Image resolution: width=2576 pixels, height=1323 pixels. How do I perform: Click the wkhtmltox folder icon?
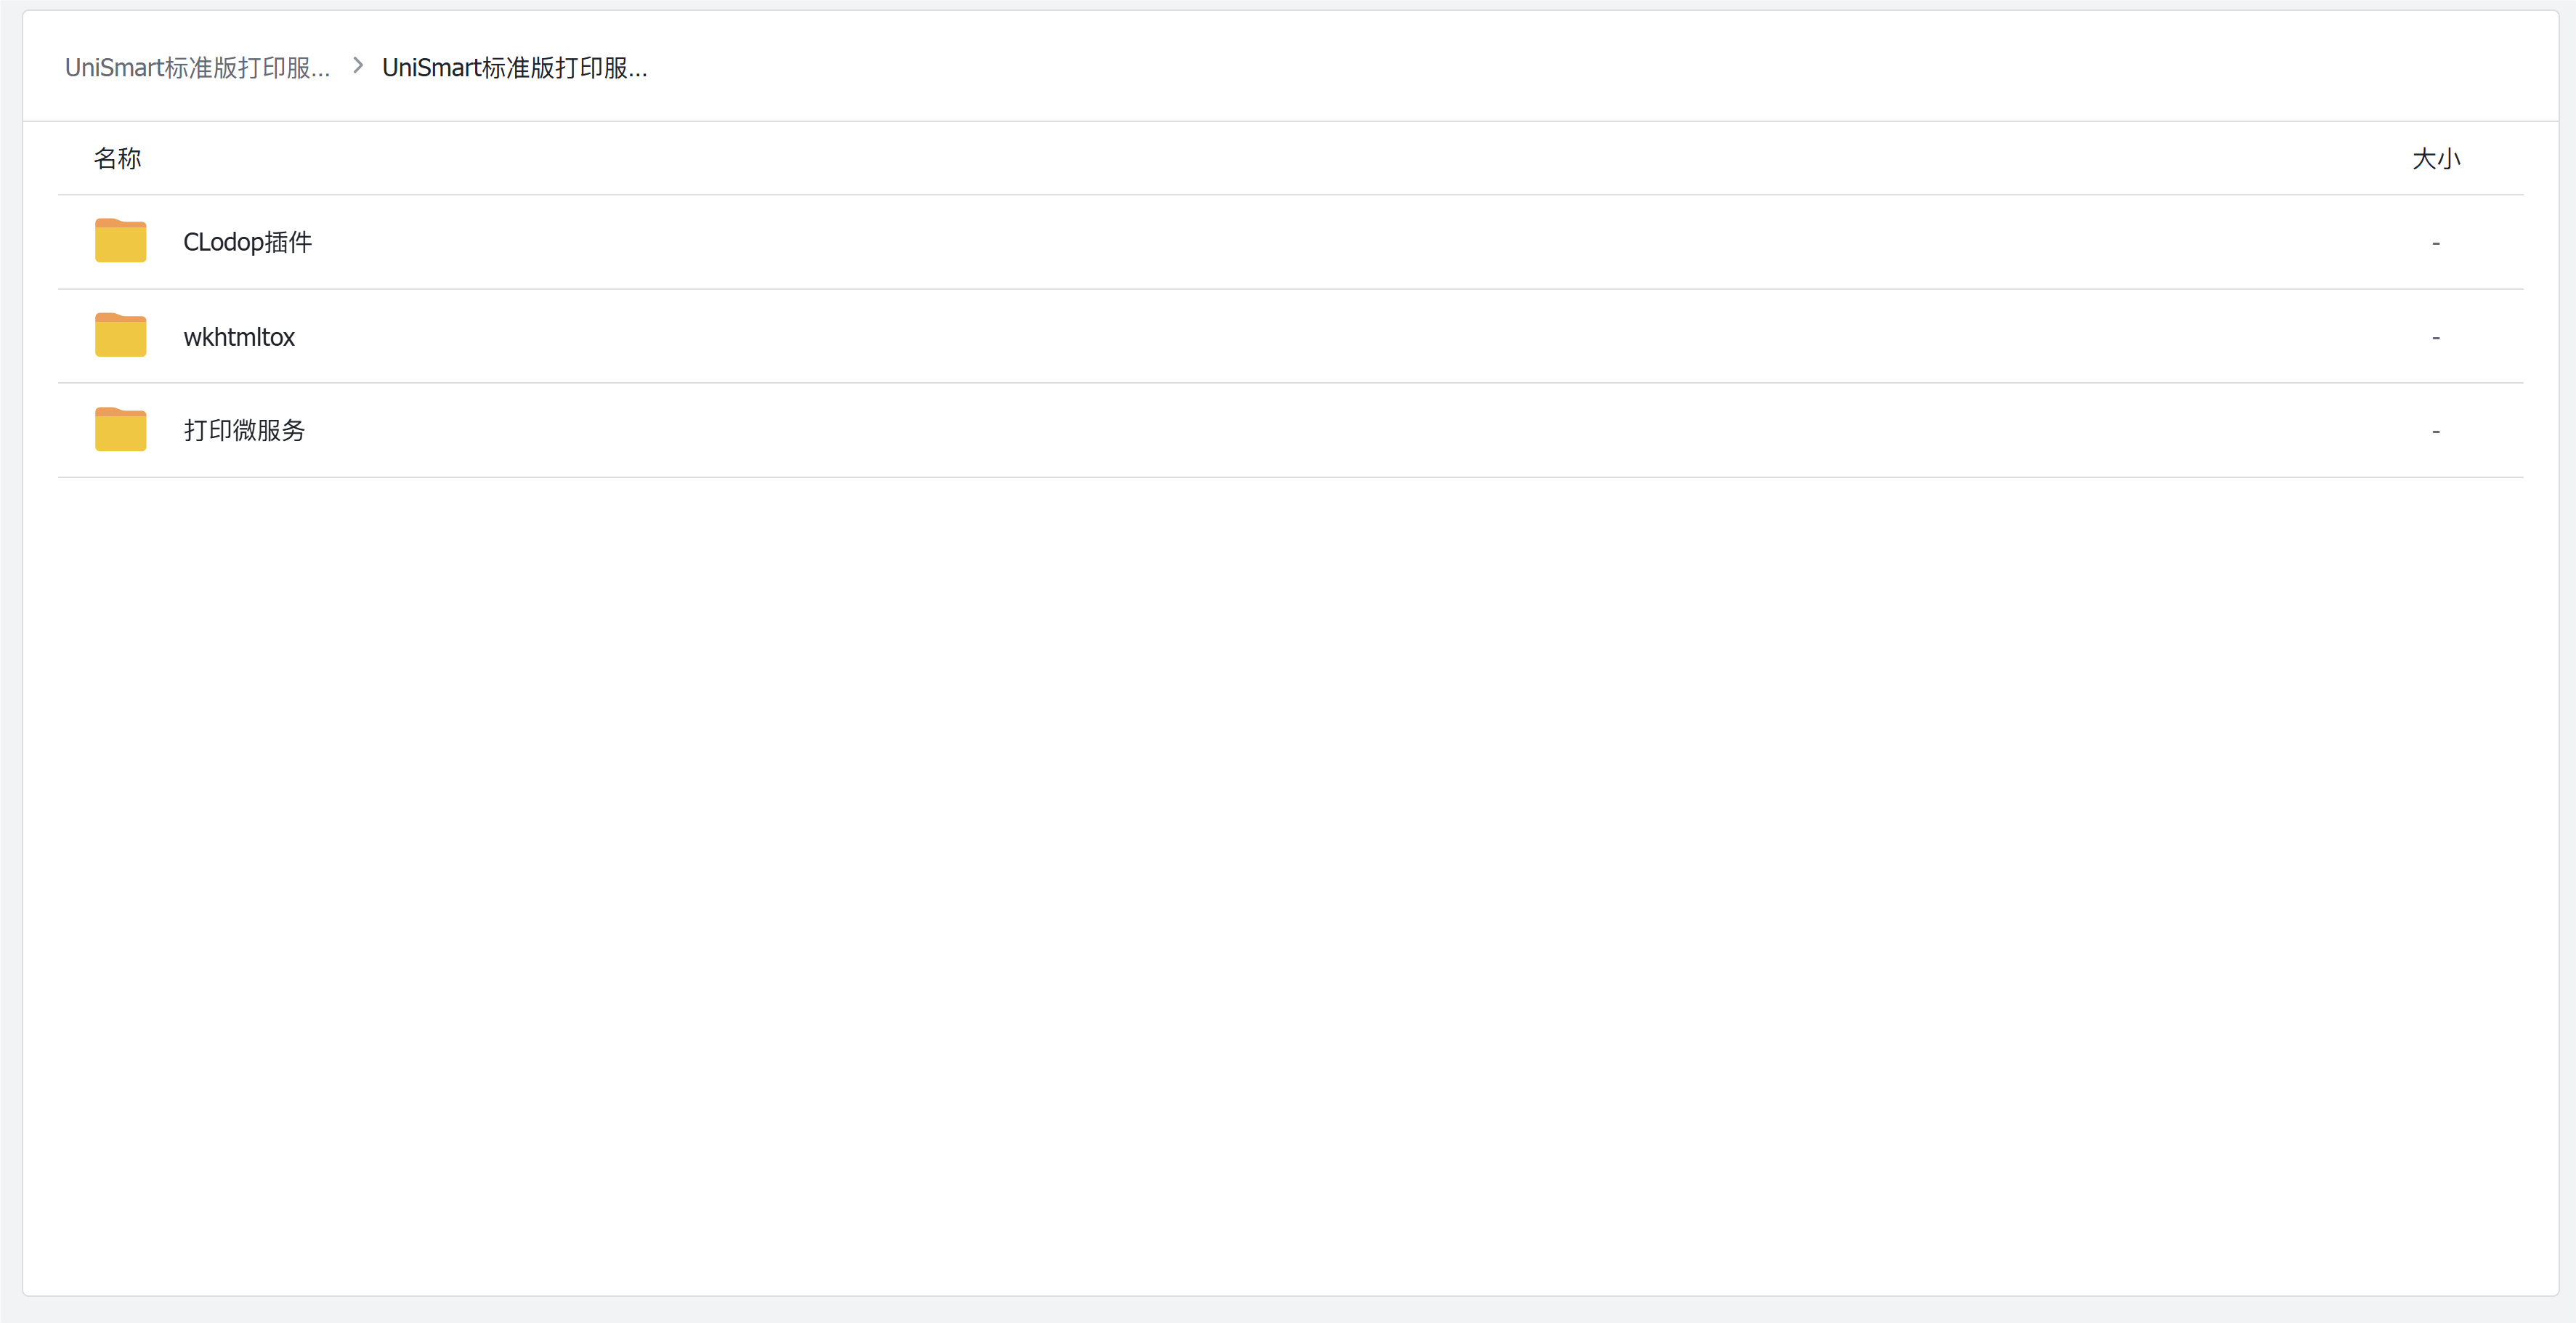(120, 335)
